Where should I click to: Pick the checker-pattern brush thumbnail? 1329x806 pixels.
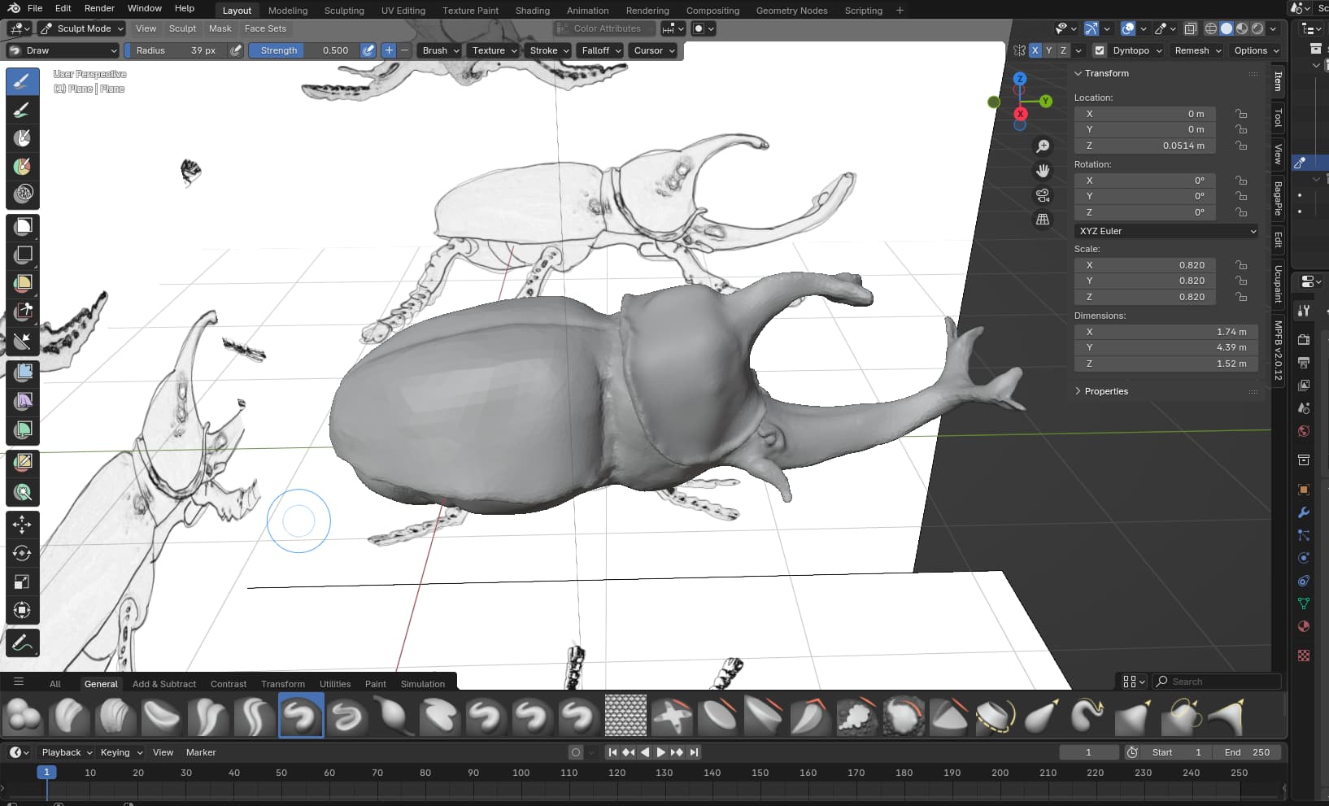(625, 716)
